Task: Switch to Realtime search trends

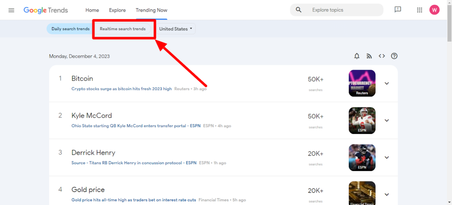Action: pos(123,29)
